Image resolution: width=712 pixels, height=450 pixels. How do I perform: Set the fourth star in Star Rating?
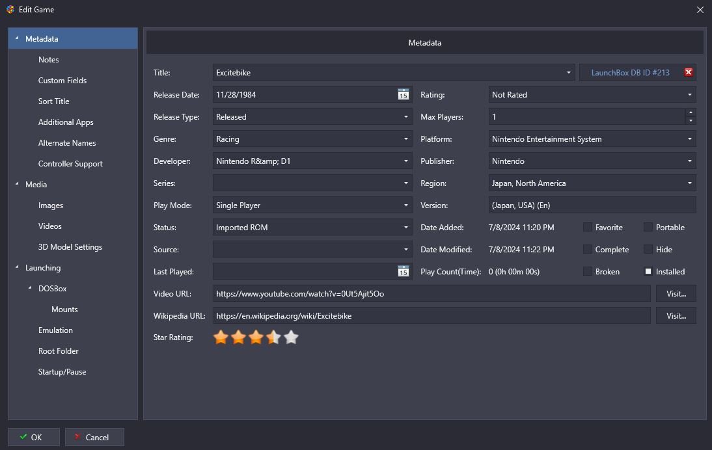coord(274,337)
